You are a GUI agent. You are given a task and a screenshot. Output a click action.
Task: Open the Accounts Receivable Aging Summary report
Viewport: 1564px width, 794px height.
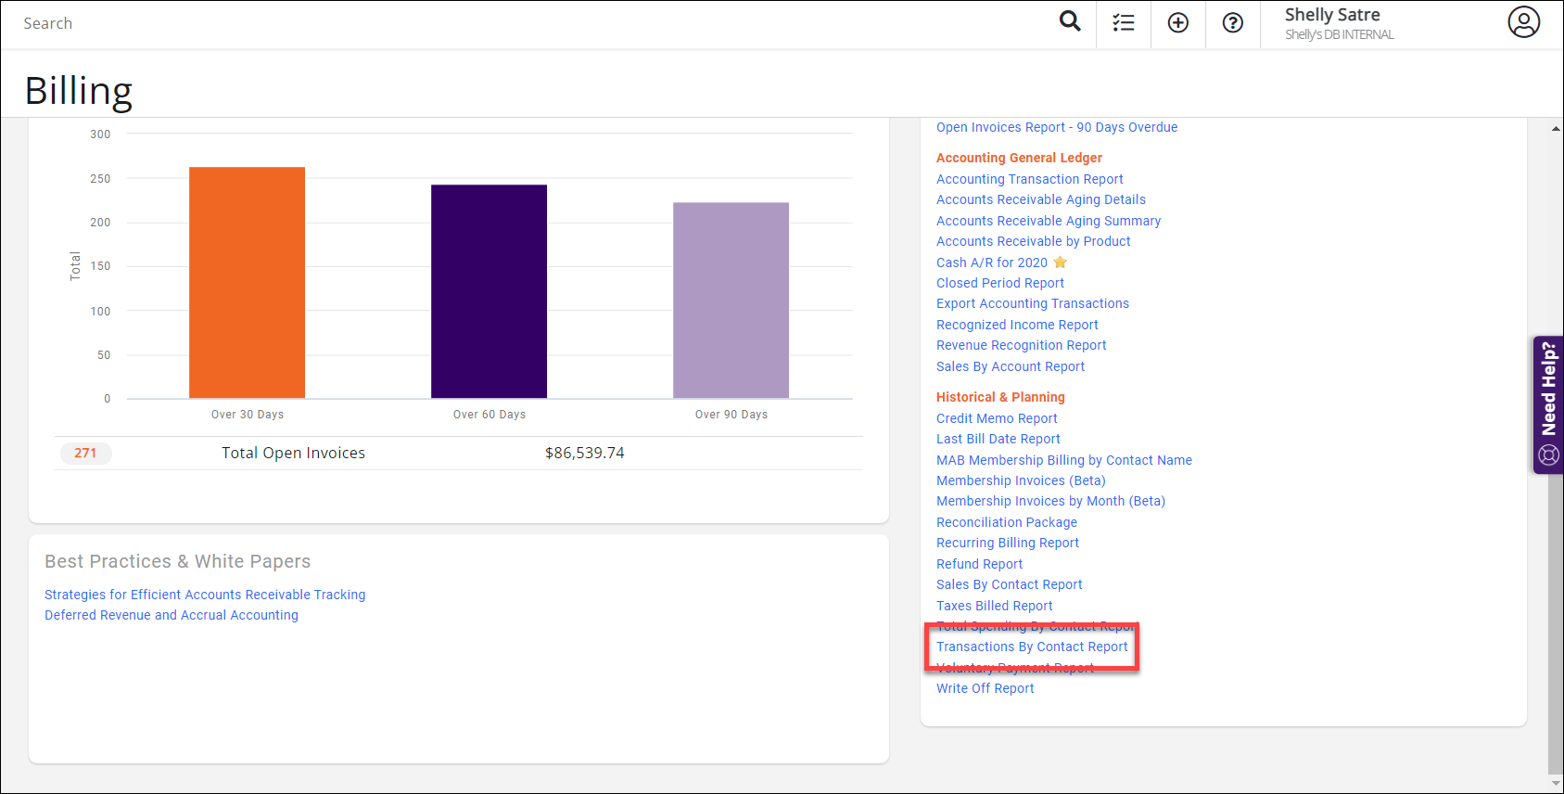pyautogui.click(x=1048, y=221)
